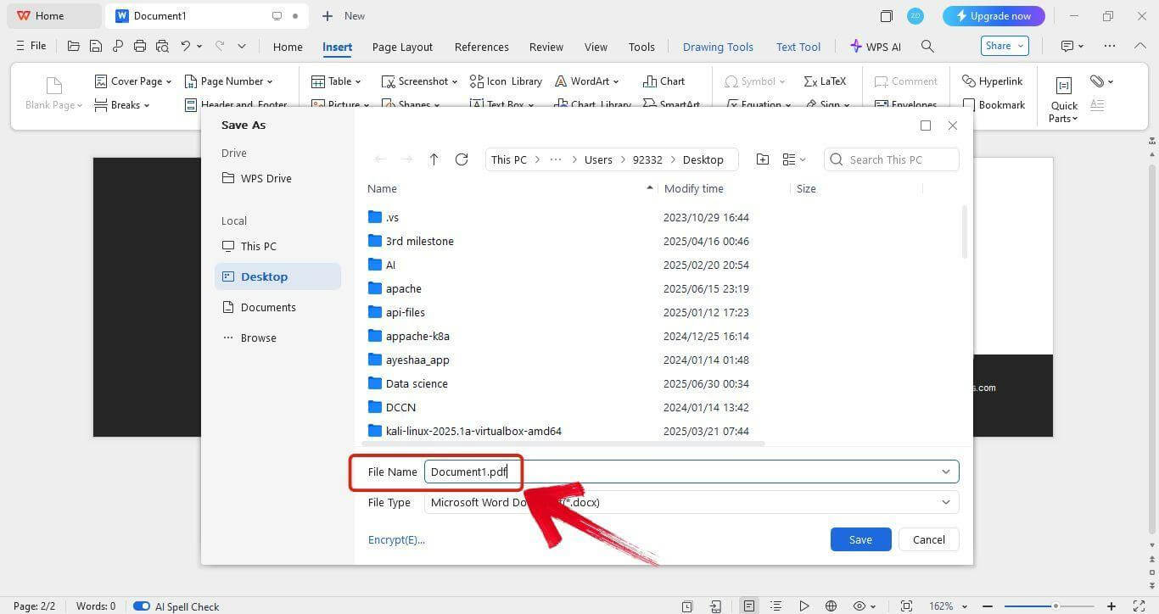Click the Save icon in quick toolbar
This screenshot has height=614, width=1159.
96,46
